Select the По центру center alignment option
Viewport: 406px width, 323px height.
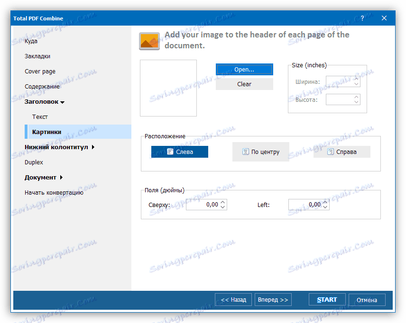261,152
